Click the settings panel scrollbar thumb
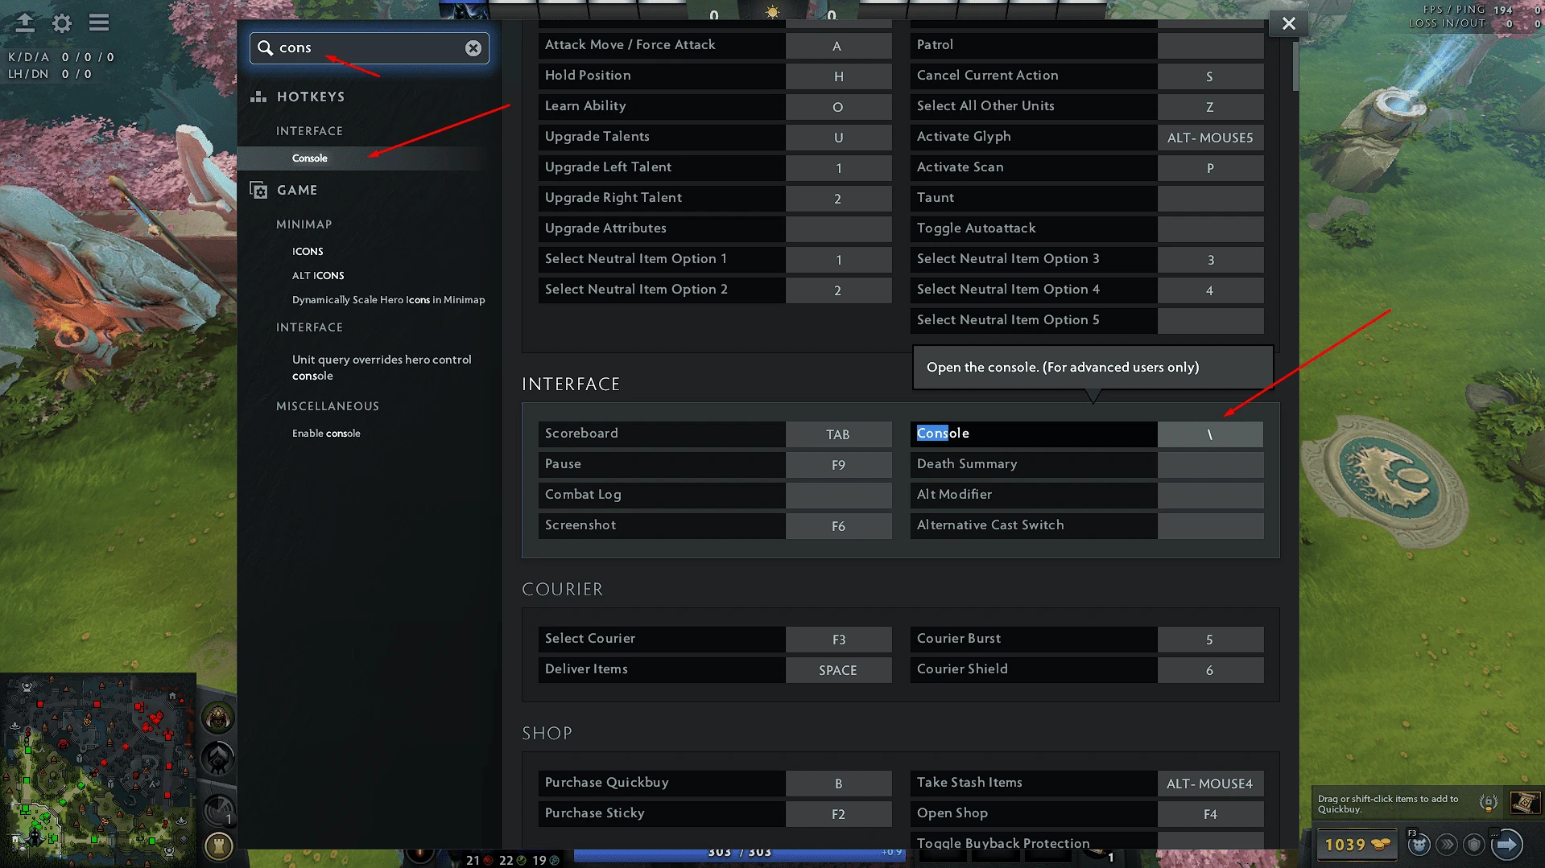The image size is (1545, 868). tap(1295, 66)
